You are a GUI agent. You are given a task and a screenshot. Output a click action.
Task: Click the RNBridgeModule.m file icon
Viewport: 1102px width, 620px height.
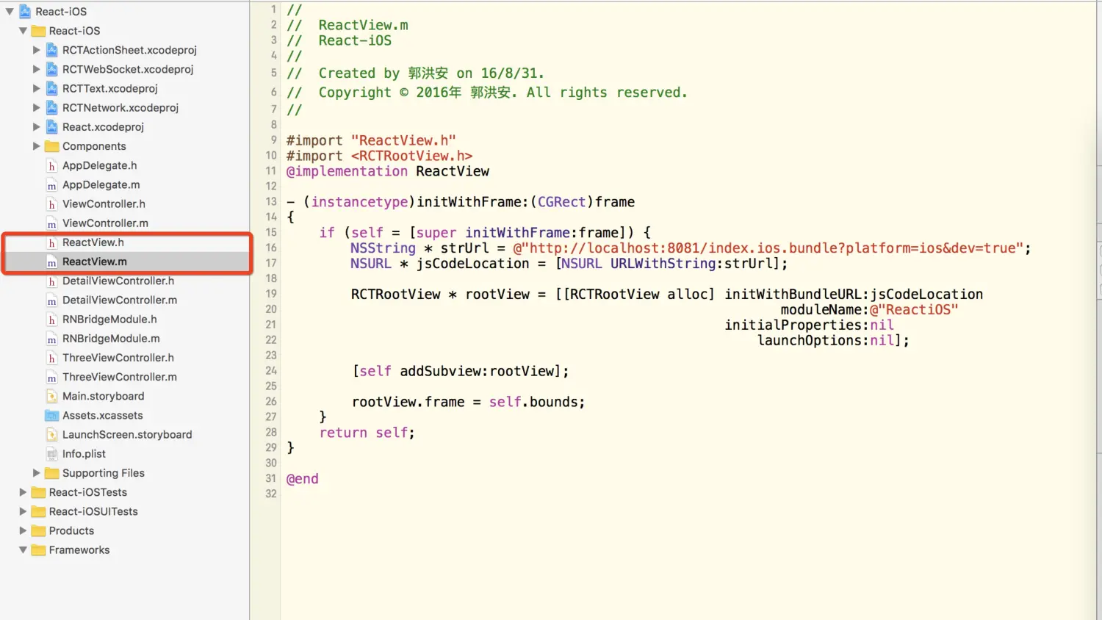[51, 339]
